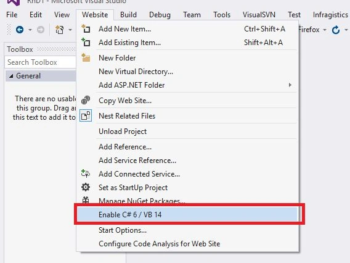Viewport: 350px width, 263px height.
Task: Open the Firefox browser dropdown arrow
Action: [x=325, y=30]
